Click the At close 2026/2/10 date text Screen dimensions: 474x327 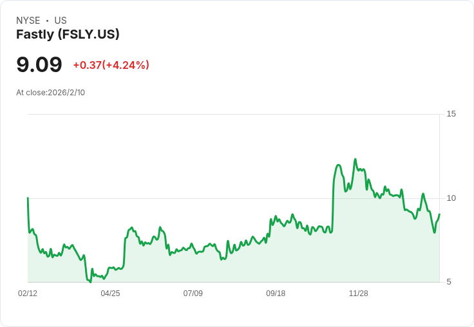tap(50, 93)
